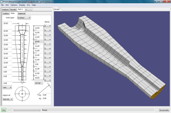Open the Display menu
Screen dimensions: 171x113
(x=22, y=5)
